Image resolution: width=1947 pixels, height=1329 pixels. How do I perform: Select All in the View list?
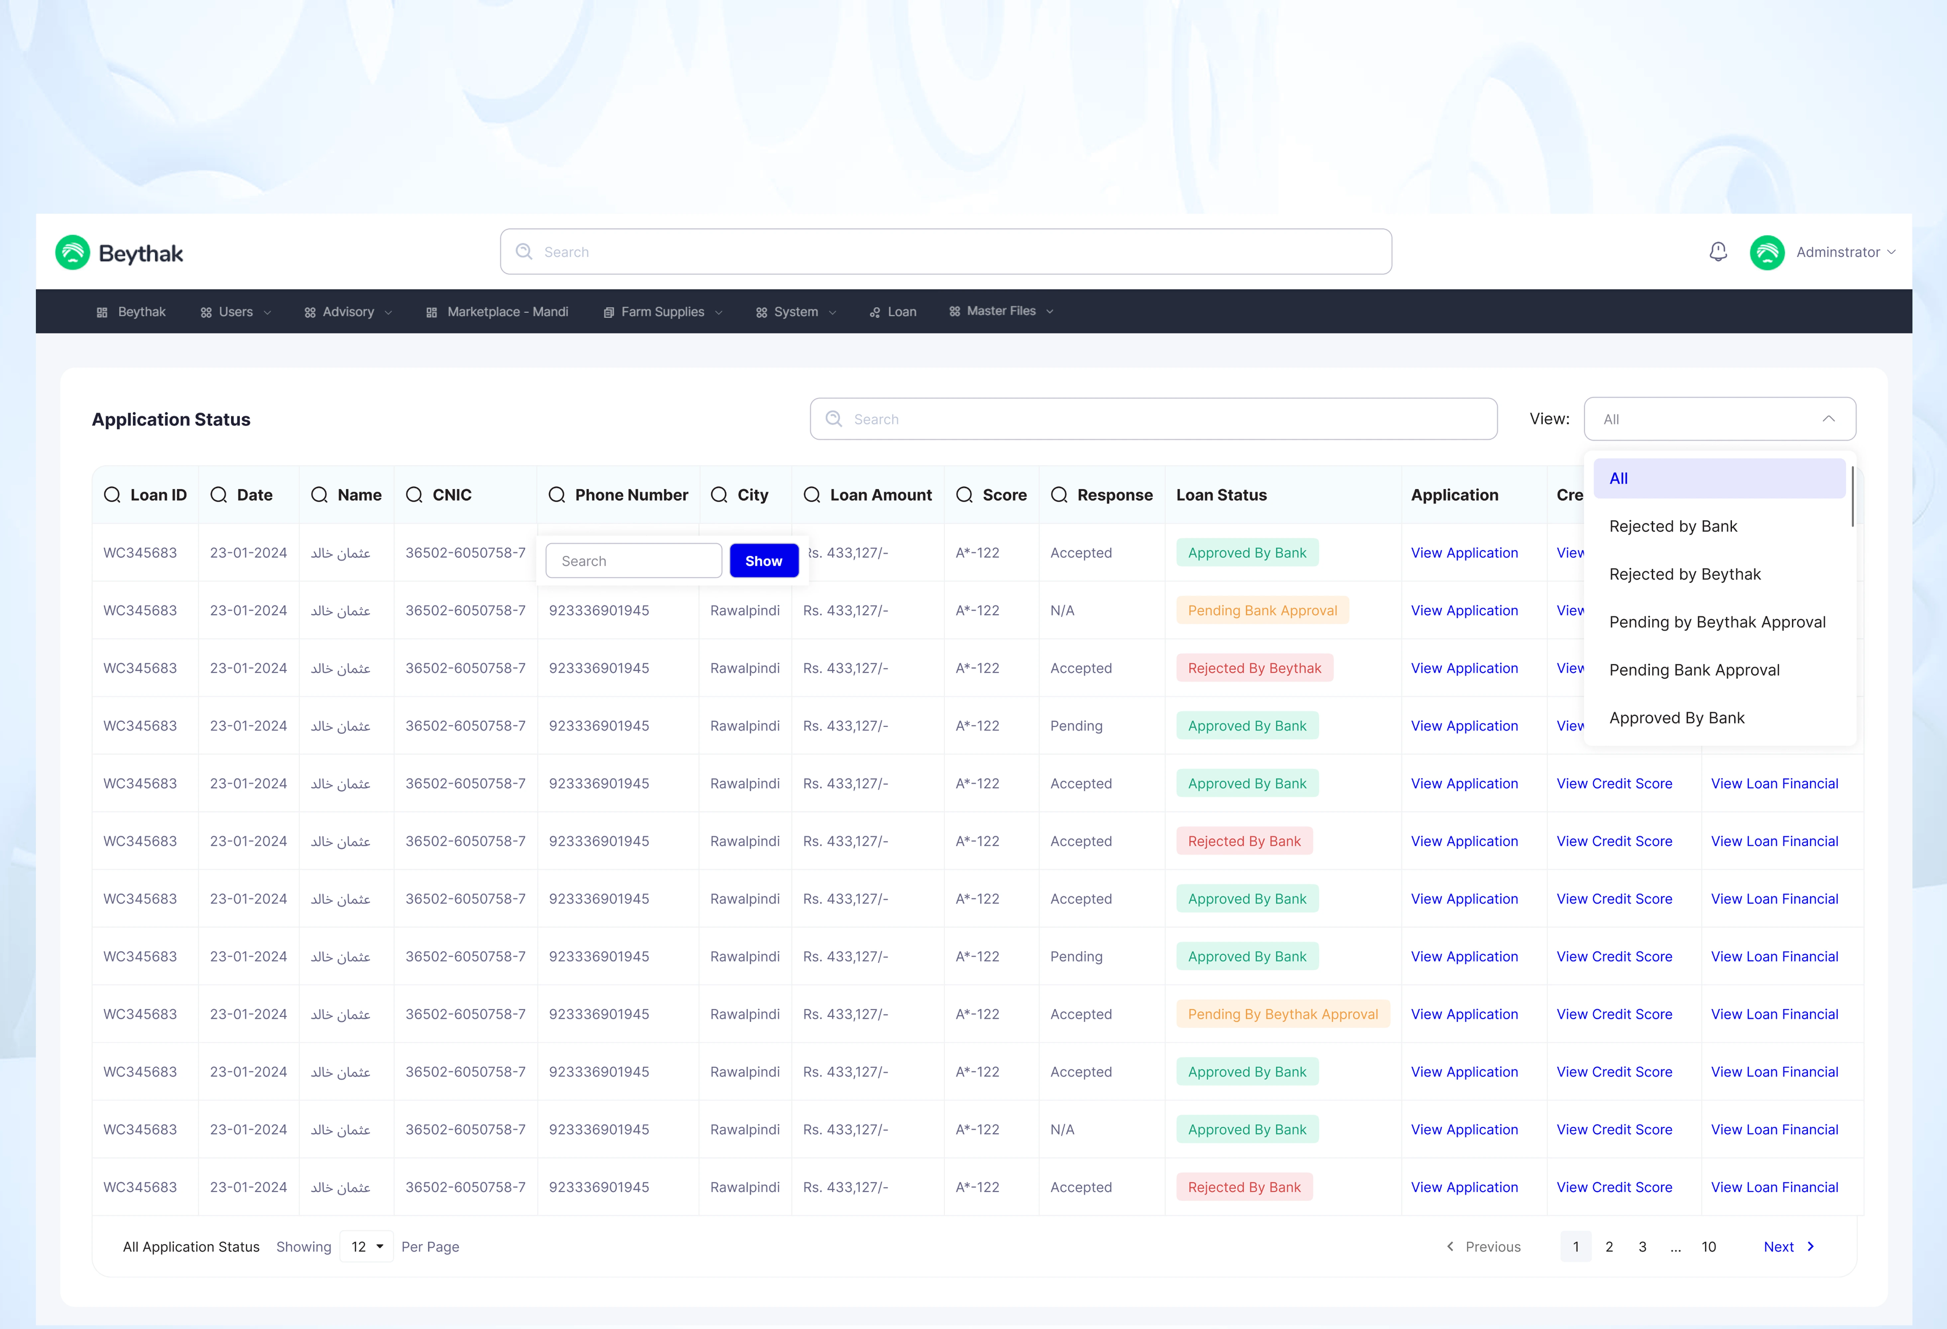point(1719,478)
